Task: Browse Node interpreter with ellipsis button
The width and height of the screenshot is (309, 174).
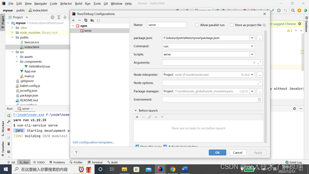Action: 260,75
